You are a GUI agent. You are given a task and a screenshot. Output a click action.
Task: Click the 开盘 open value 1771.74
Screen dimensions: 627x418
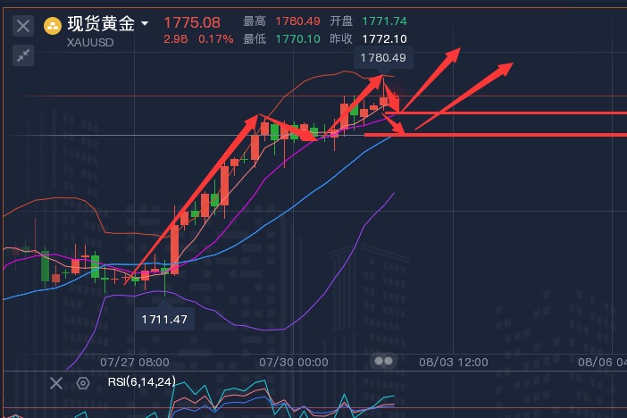386,21
